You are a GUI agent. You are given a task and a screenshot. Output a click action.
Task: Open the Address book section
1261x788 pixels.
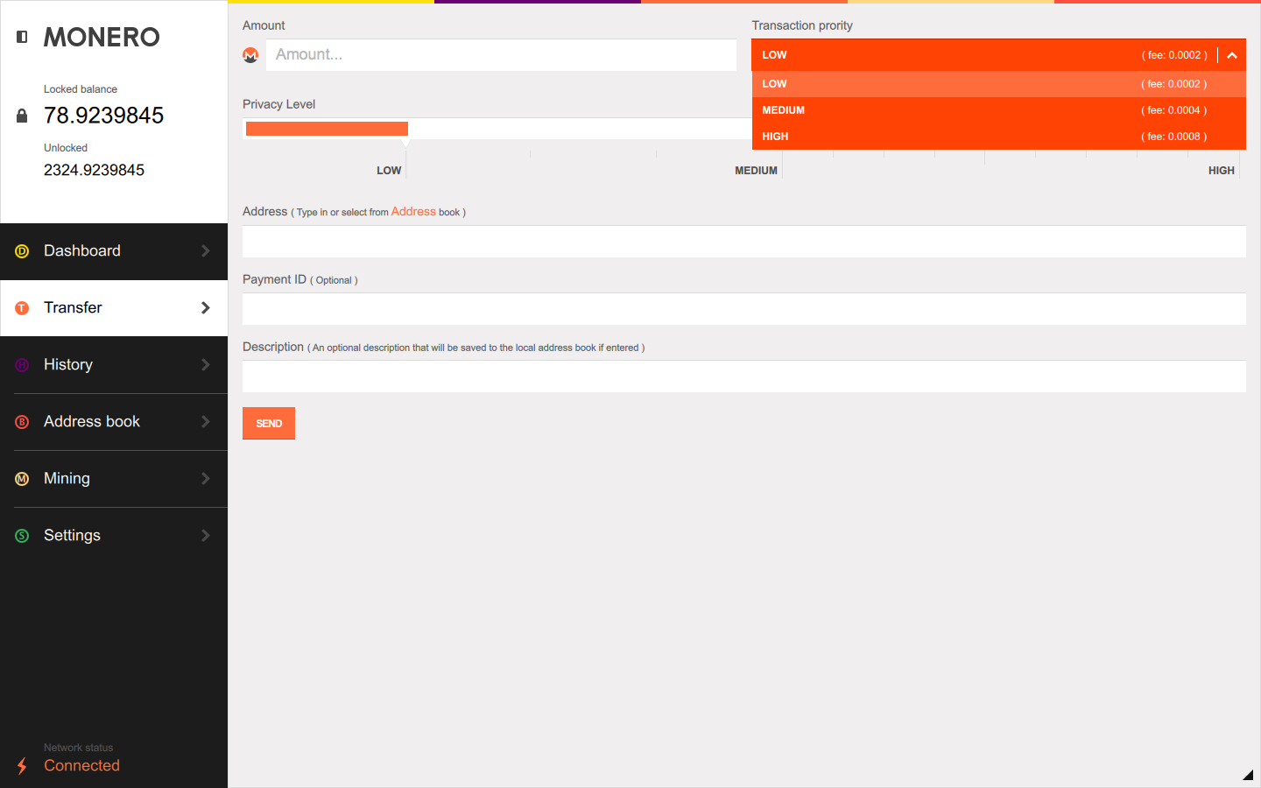(x=114, y=422)
